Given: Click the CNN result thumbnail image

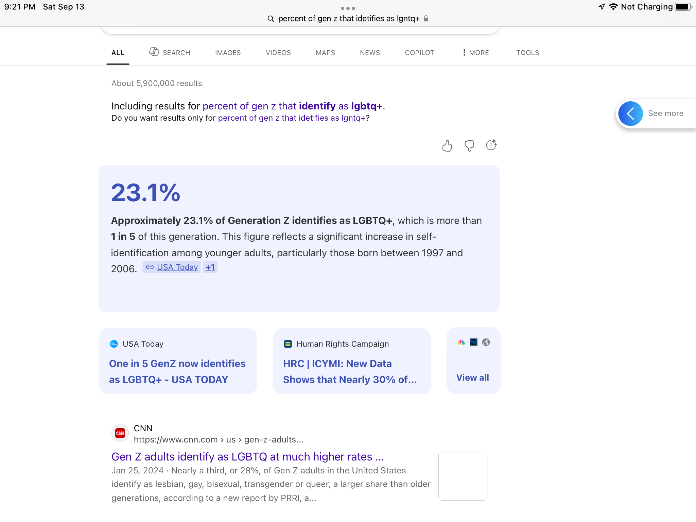Looking at the screenshot, I should click(463, 475).
